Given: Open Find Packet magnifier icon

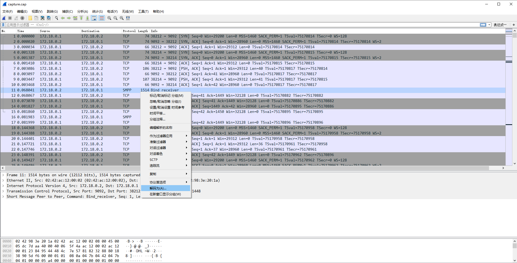Looking at the screenshot, I should tap(57, 18).
